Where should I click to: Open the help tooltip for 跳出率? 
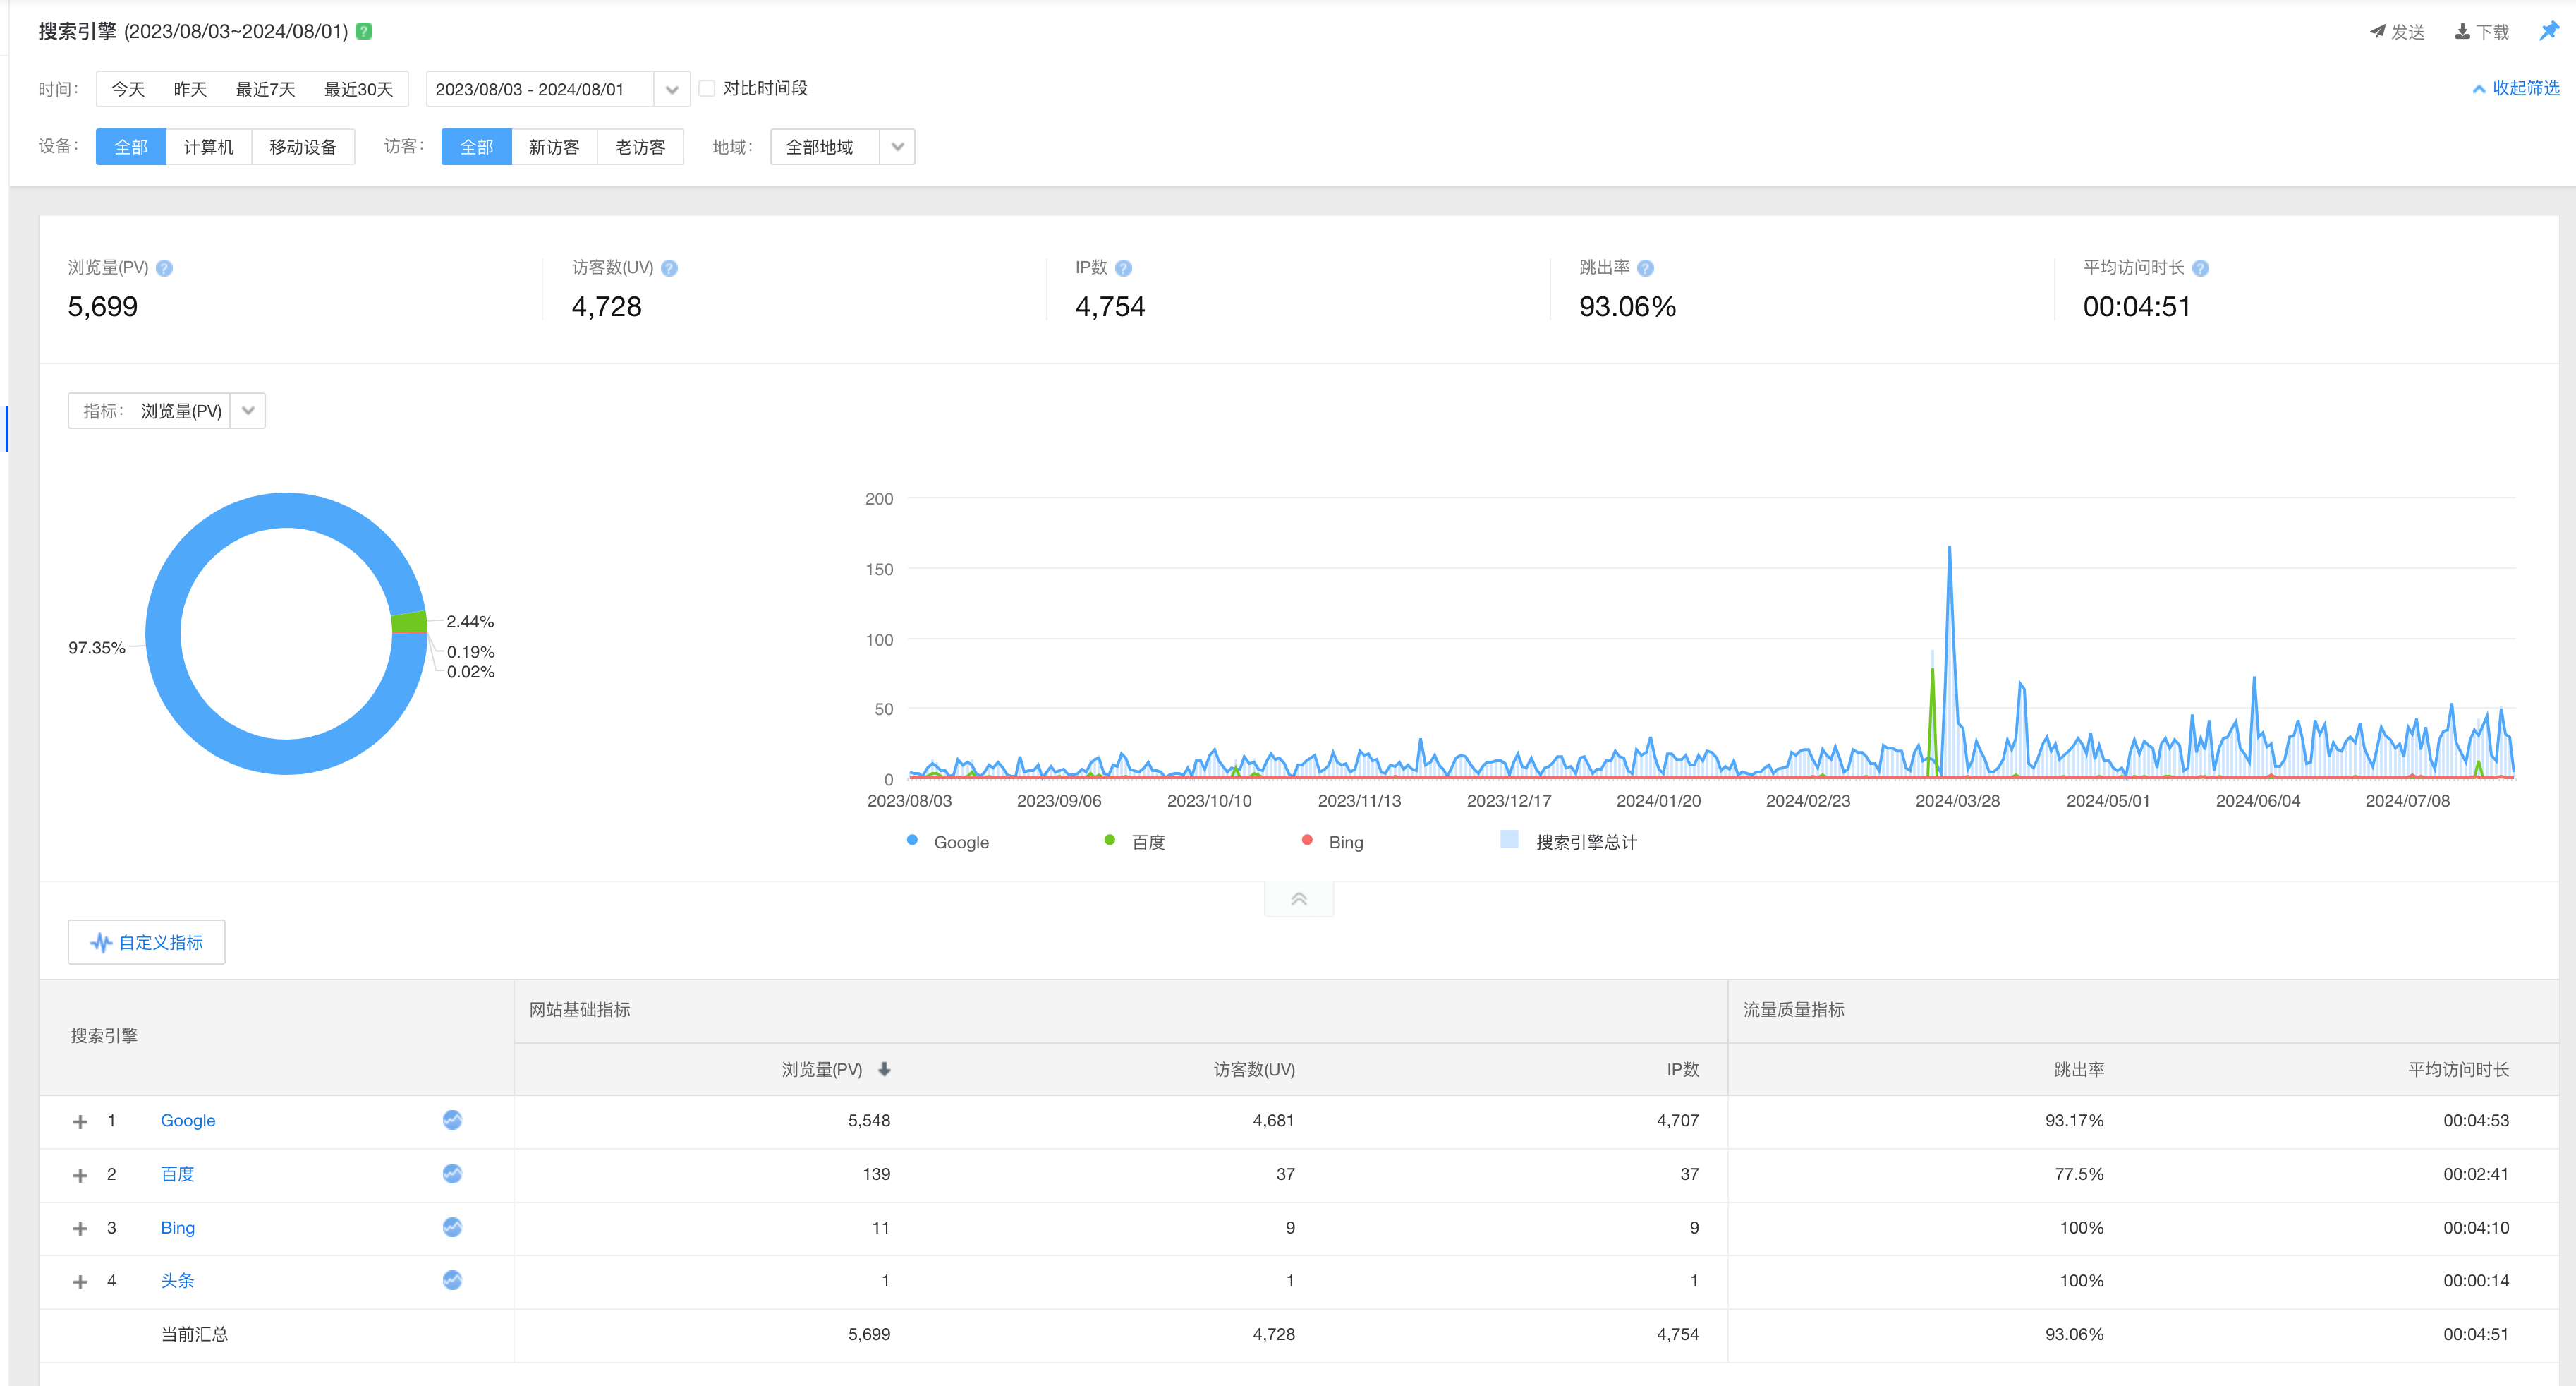click(1645, 268)
